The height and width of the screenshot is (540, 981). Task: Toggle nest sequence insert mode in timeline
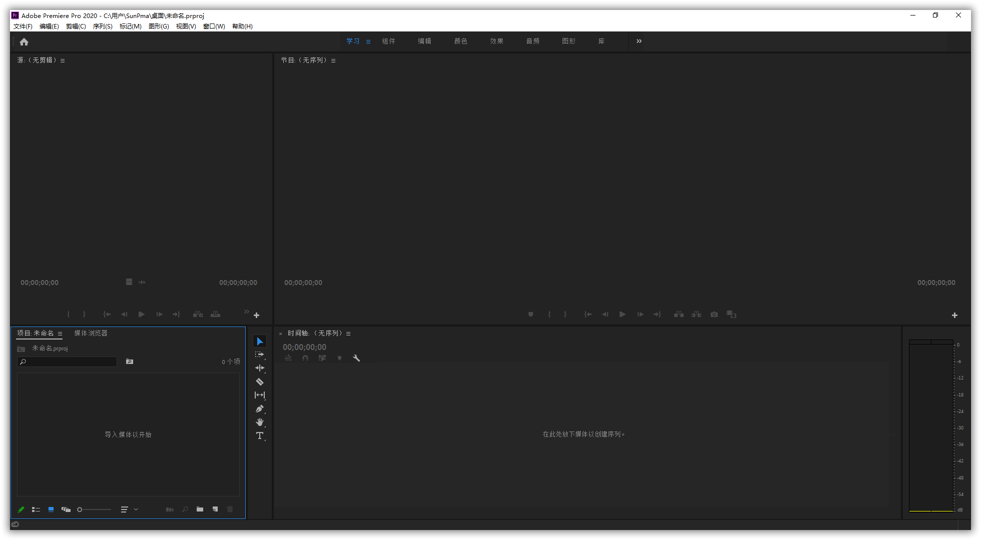pos(288,358)
